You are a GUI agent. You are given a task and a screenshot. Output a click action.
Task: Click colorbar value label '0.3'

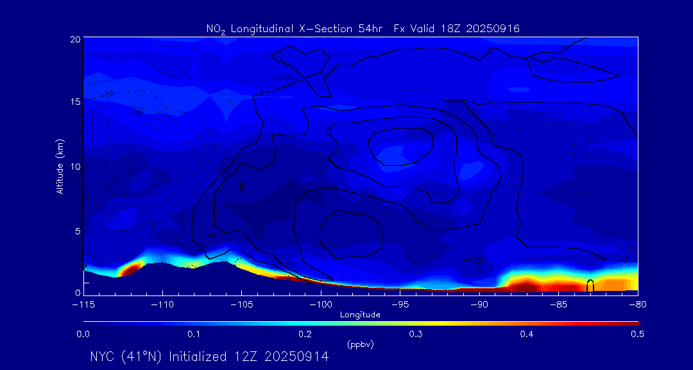point(415,334)
